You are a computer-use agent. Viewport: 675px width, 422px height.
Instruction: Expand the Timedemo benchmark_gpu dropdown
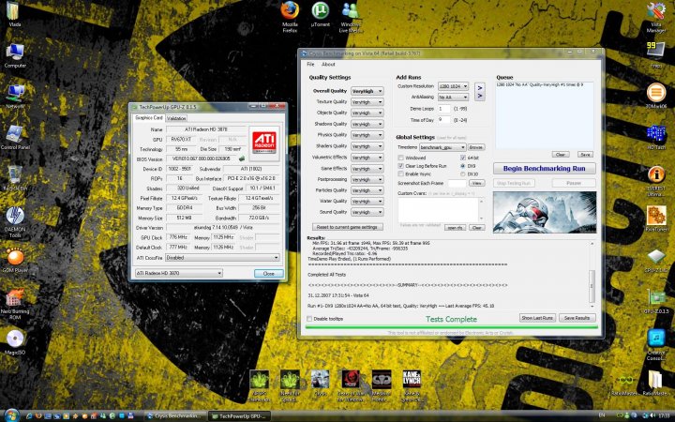[x=442, y=147]
